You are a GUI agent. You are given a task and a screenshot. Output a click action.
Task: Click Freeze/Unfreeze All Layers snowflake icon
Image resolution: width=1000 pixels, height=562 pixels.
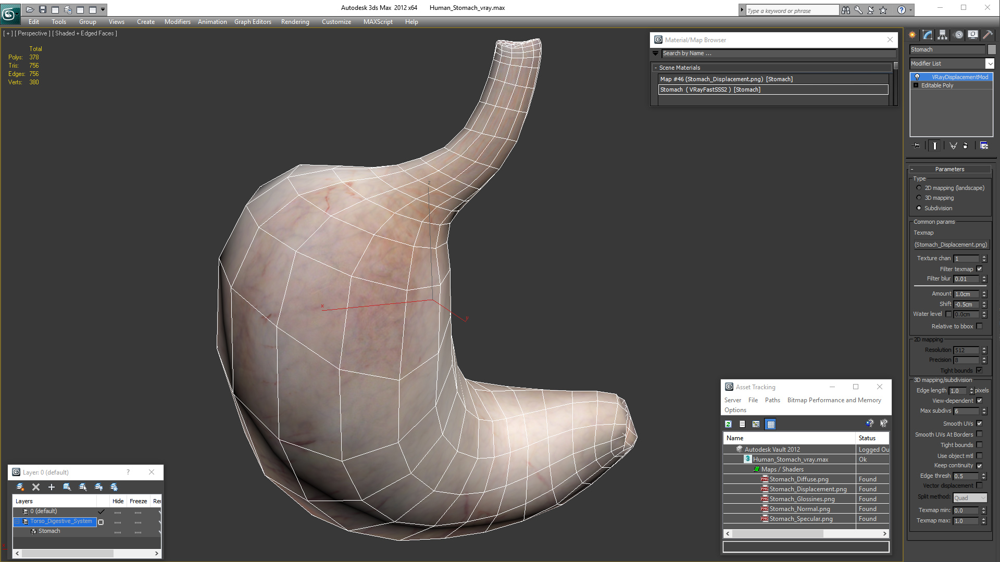(114, 487)
